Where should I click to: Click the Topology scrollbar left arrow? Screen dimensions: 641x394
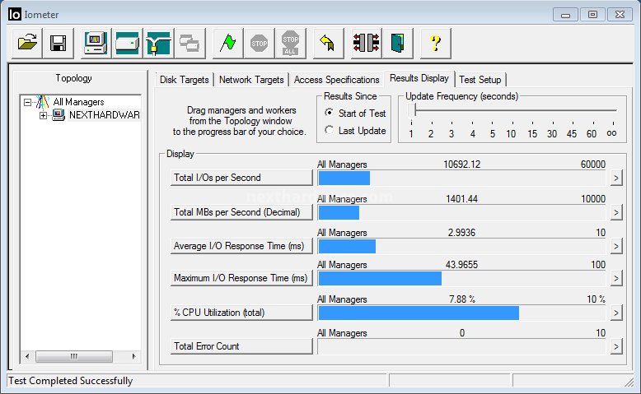[x=27, y=356]
